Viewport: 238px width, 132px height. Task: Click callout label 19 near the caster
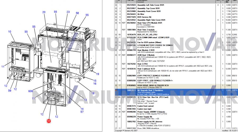click(98, 74)
